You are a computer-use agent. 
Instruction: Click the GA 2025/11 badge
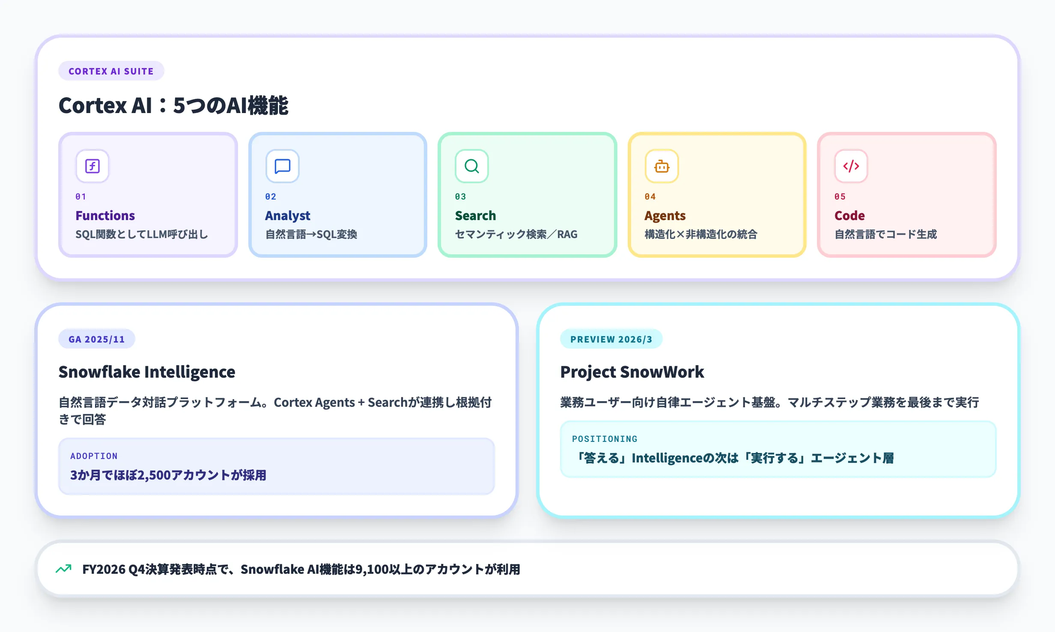coord(97,339)
